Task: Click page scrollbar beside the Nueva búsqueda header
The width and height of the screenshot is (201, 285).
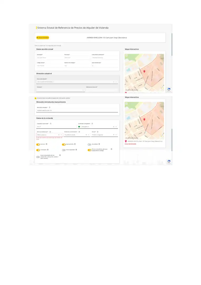Action: coord(172,44)
